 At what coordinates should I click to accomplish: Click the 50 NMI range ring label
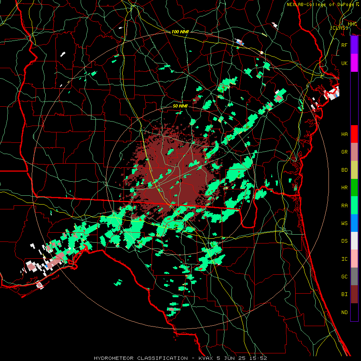pyautogui.click(x=180, y=106)
